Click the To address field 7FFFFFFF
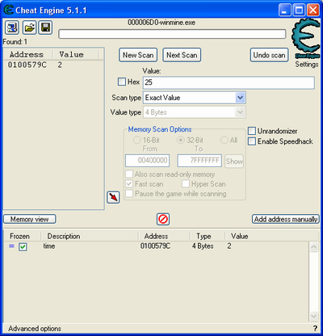The width and height of the screenshot is (323, 336). tap(199, 161)
